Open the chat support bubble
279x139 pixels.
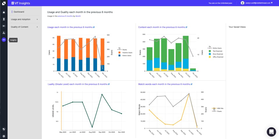point(271,132)
